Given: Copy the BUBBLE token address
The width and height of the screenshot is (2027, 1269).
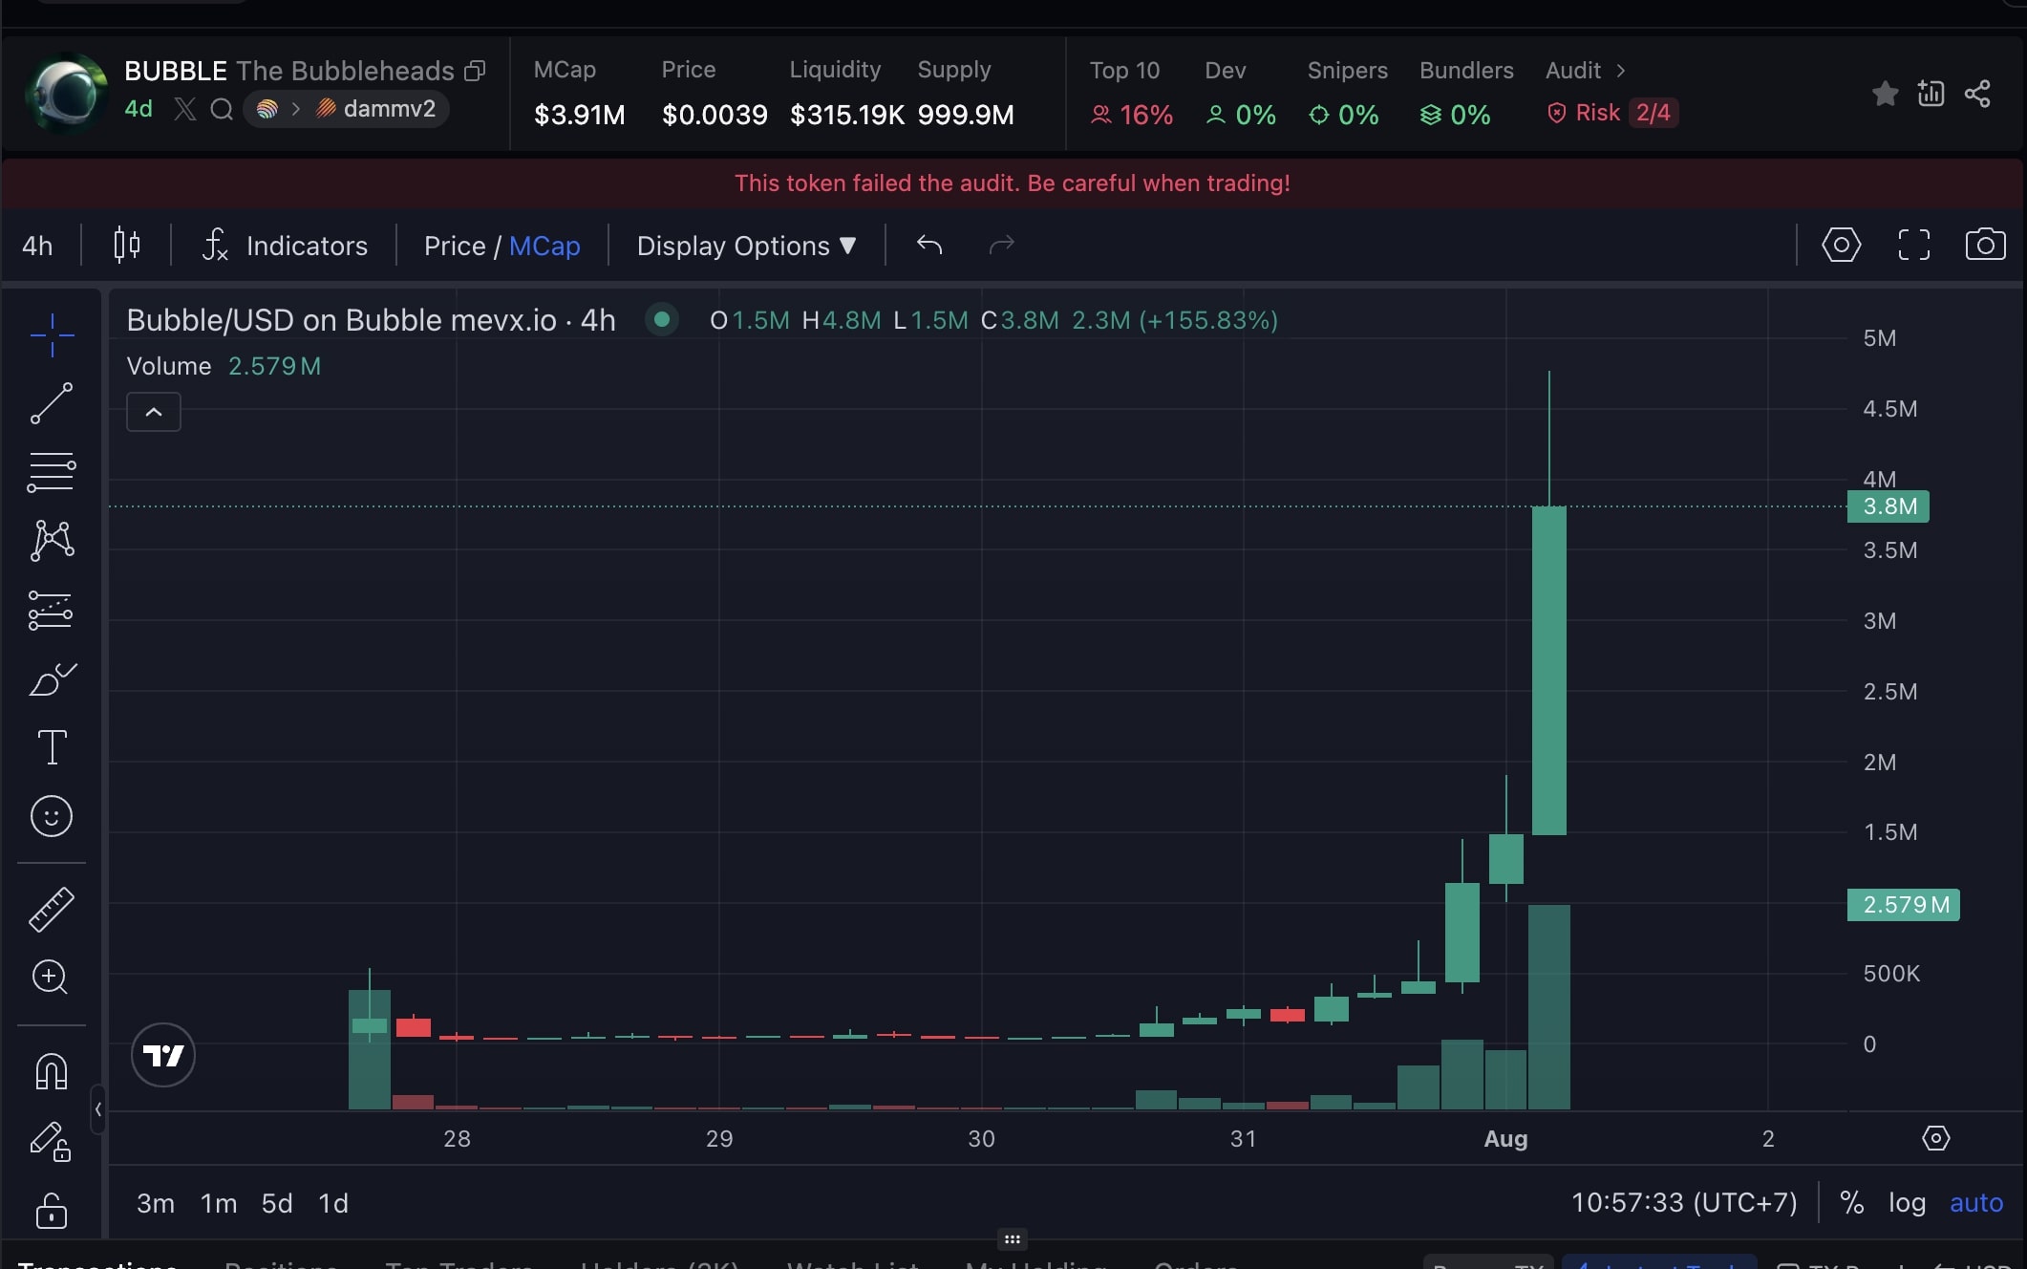Looking at the screenshot, I should 475,71.
